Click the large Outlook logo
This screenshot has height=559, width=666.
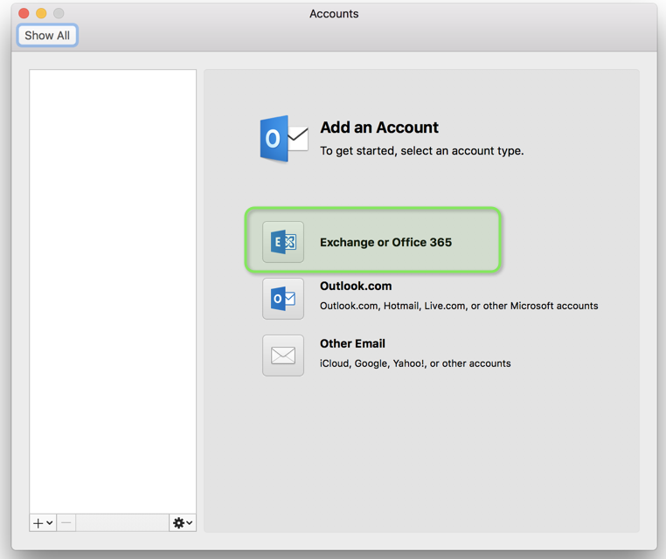[x=284, y=139]
